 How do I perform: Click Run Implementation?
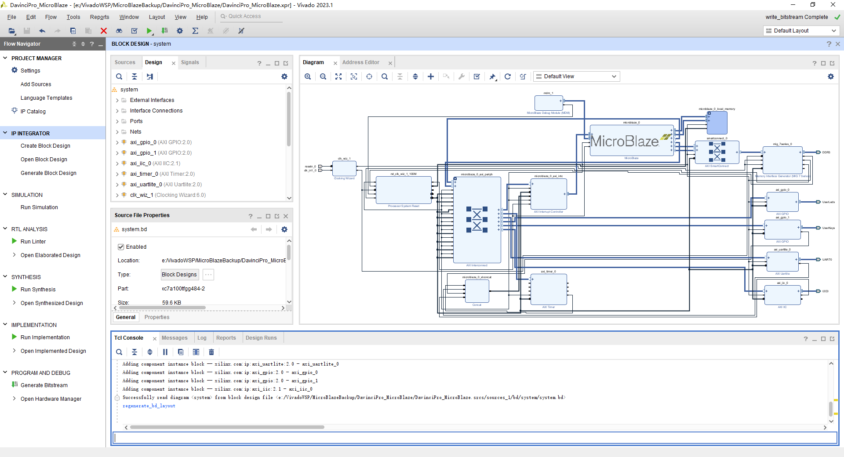pyautogui.click(x=45, y=337)
